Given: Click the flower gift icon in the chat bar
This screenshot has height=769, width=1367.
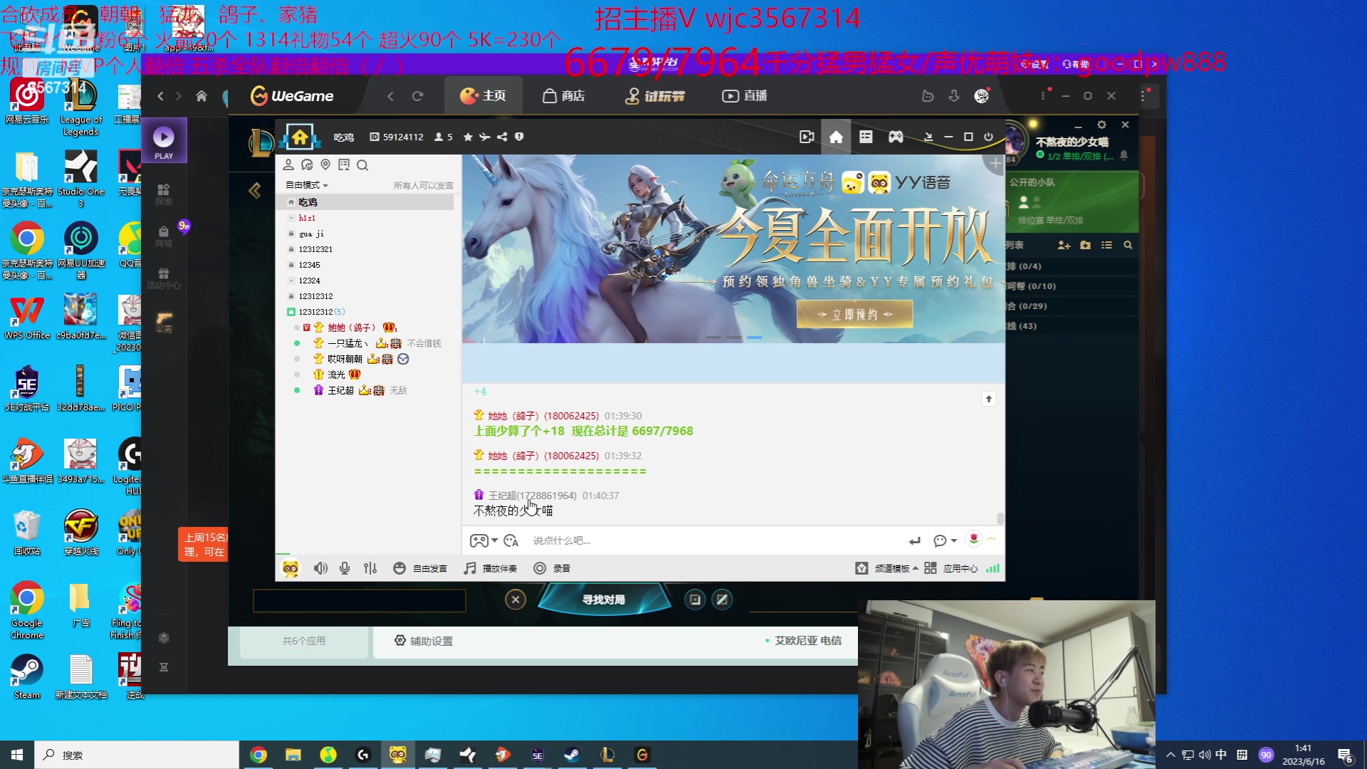Looking at the screenshot, I should click(x=973, y=539).
